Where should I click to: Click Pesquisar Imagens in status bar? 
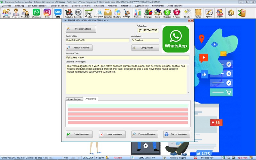(x=178, y=158)
